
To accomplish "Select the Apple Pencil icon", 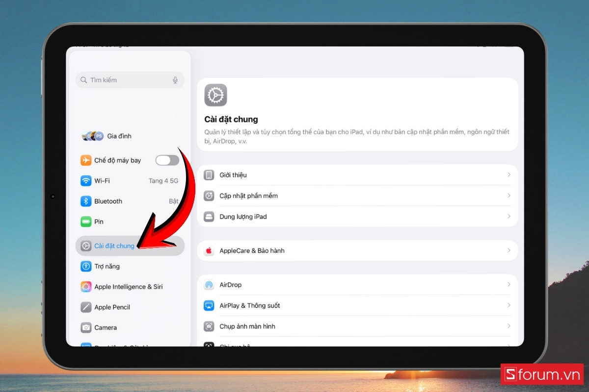I will (86, 307).
